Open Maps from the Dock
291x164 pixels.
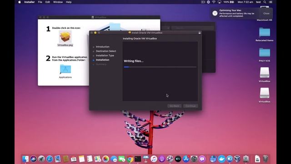coord(98,159)
